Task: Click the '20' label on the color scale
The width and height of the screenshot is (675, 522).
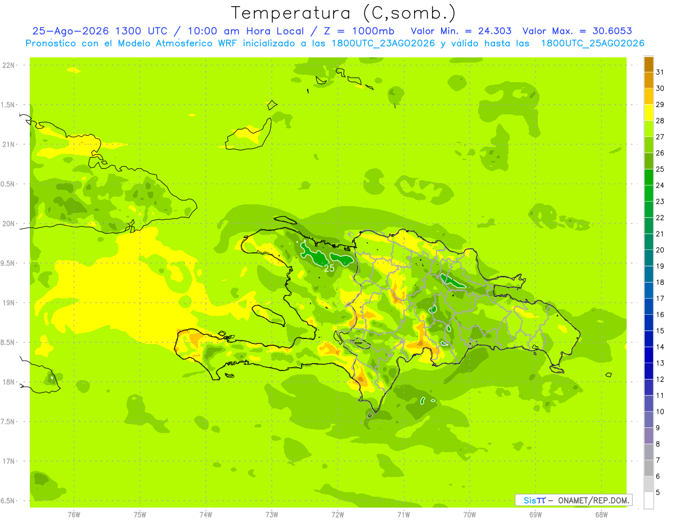Action: 660,250
